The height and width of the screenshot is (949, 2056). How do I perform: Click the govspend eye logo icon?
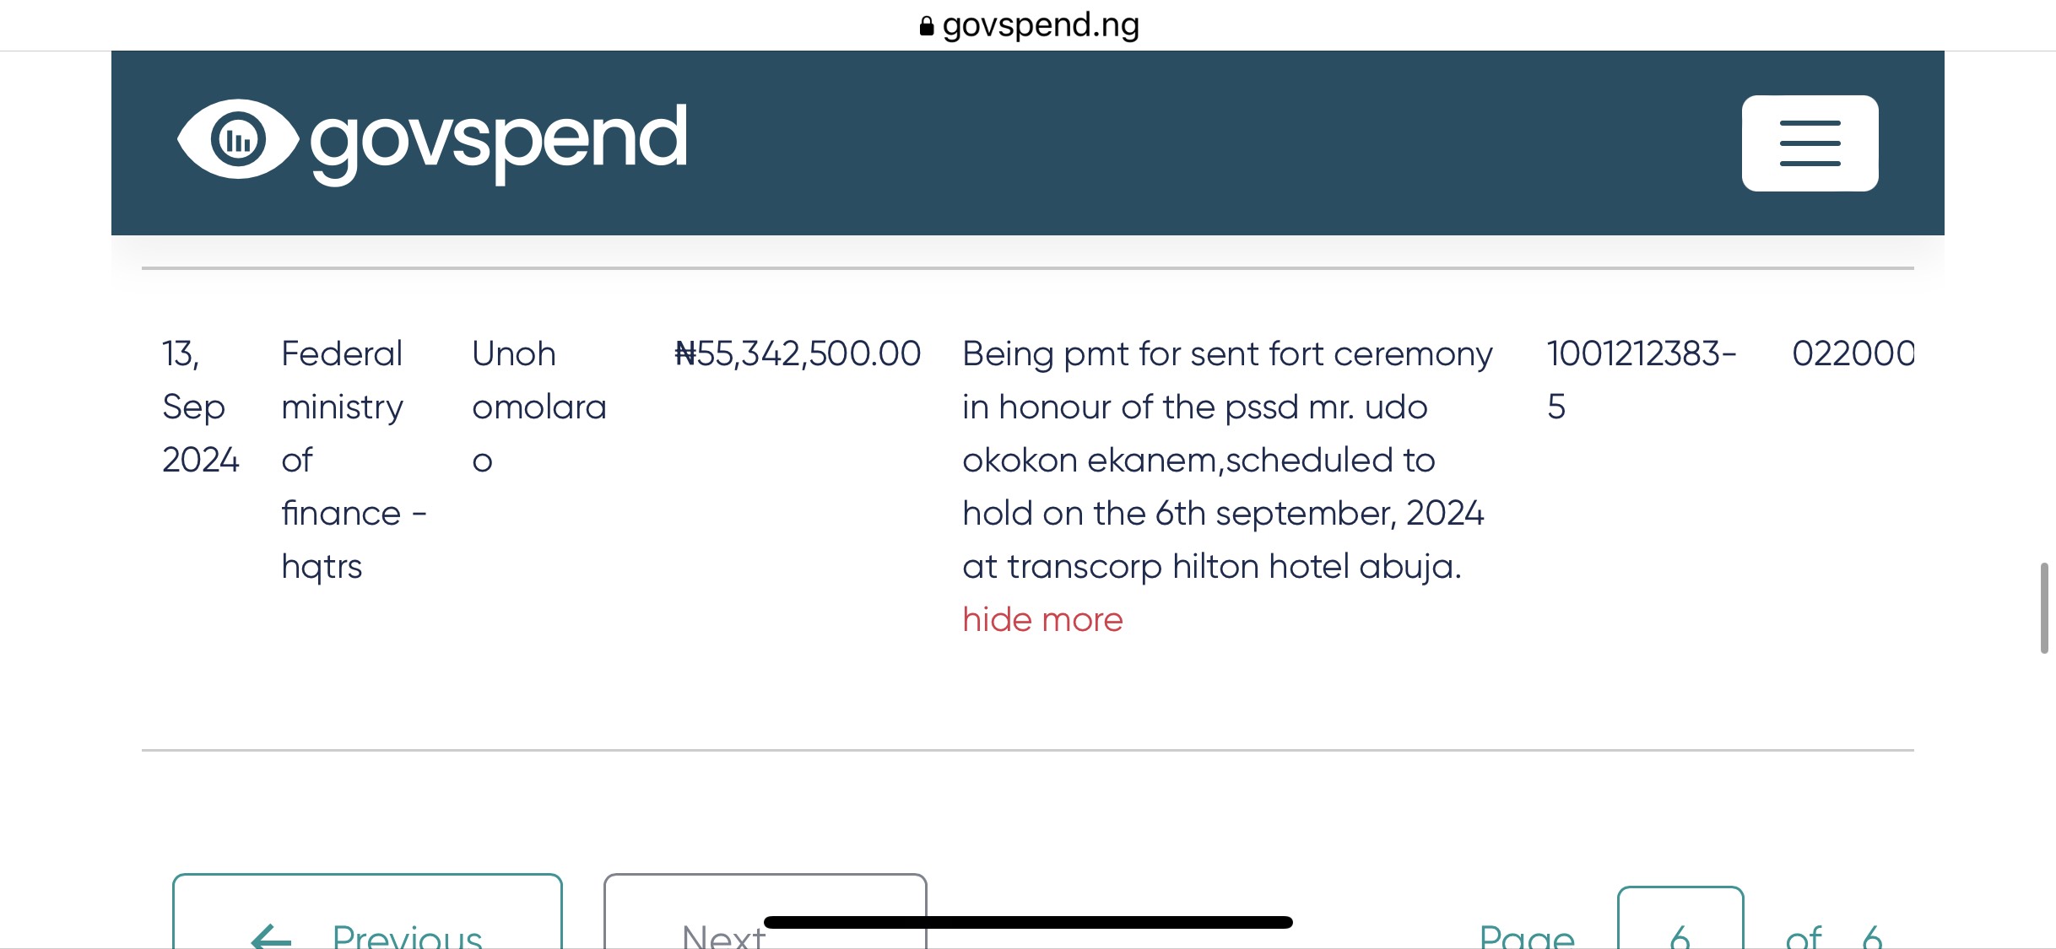click(238, 139)
